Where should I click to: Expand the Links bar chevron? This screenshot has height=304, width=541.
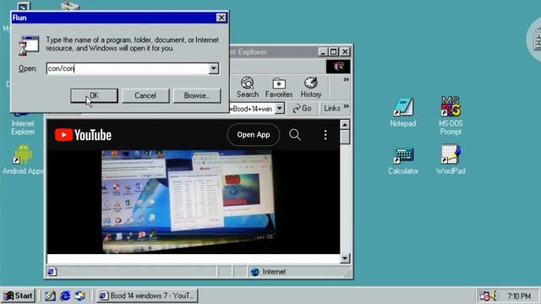click(x=346, y=106)
